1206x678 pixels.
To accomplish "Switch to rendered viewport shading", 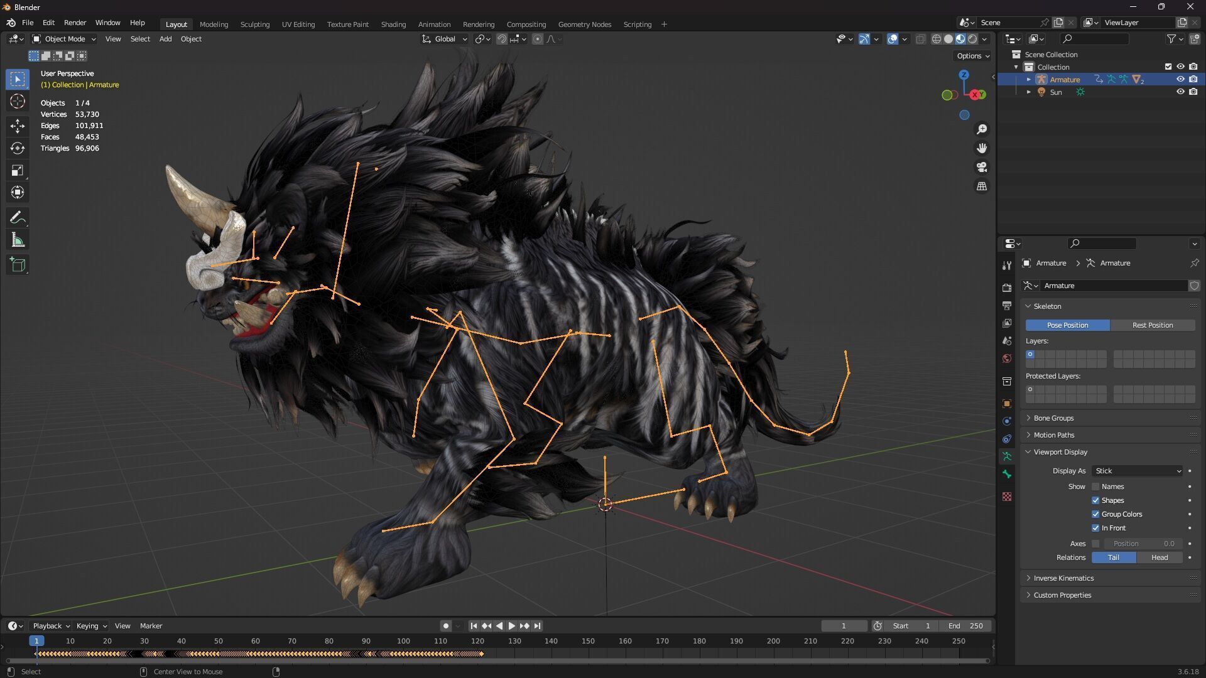I will click(x=972, y=39).
